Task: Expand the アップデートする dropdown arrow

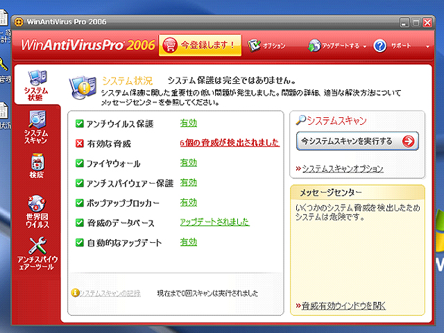Action: pos(365,46)
